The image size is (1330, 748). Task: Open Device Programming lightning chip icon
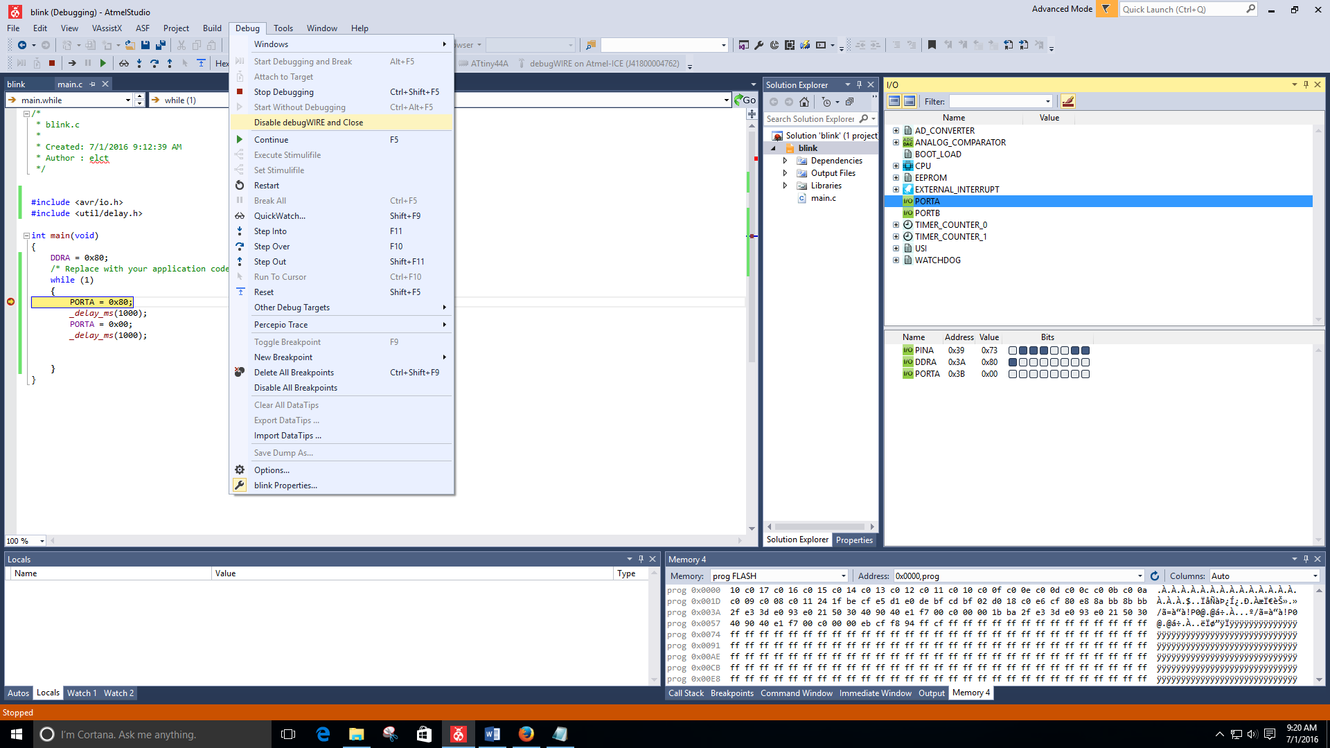coord(805,45)
